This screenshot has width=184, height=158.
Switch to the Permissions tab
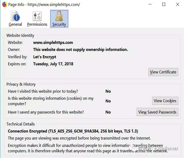pos(37,19)
